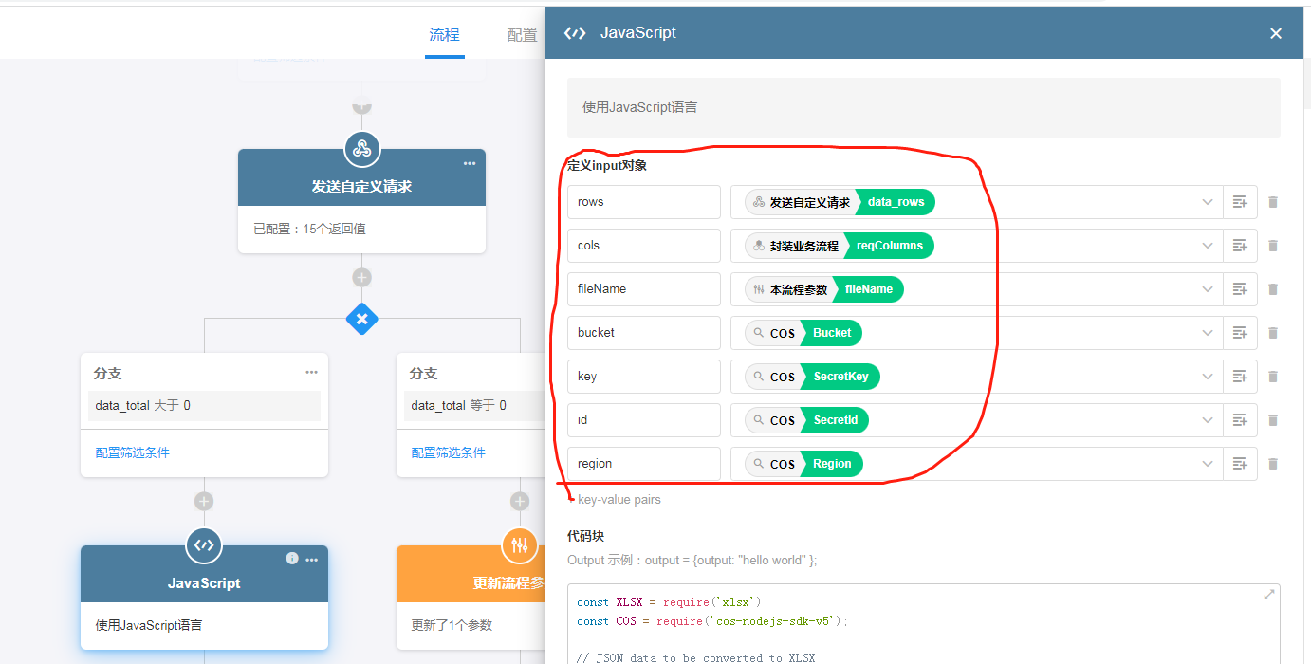Click the data_total 大于 0 condition text
Viewport: 1311px width, 664px height.
pyautogui.click(x=143, y=405)
